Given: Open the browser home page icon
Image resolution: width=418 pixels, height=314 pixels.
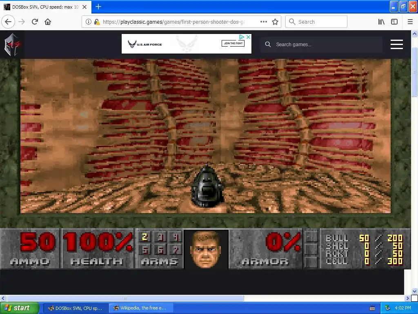Looking at the screenshot, I should tap(48, 22).
